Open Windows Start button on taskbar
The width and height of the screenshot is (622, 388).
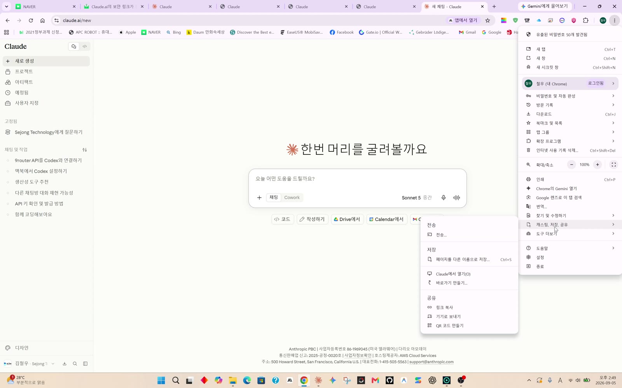[161, 381]
